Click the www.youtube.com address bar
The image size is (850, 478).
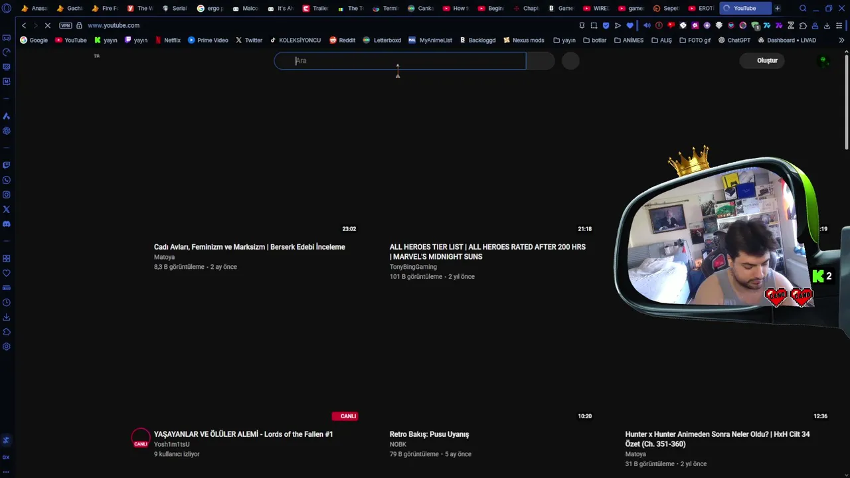click(114, 25)
